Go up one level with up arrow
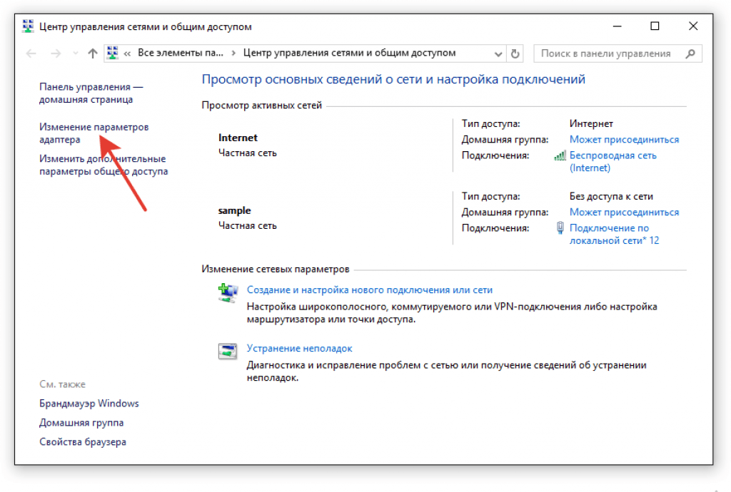The width and height of the screenshot is (731, 492). coord(93,53)
